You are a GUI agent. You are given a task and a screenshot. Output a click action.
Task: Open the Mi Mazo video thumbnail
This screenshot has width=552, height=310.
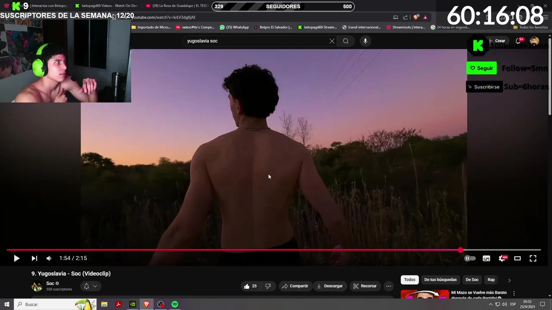(425, 294)
